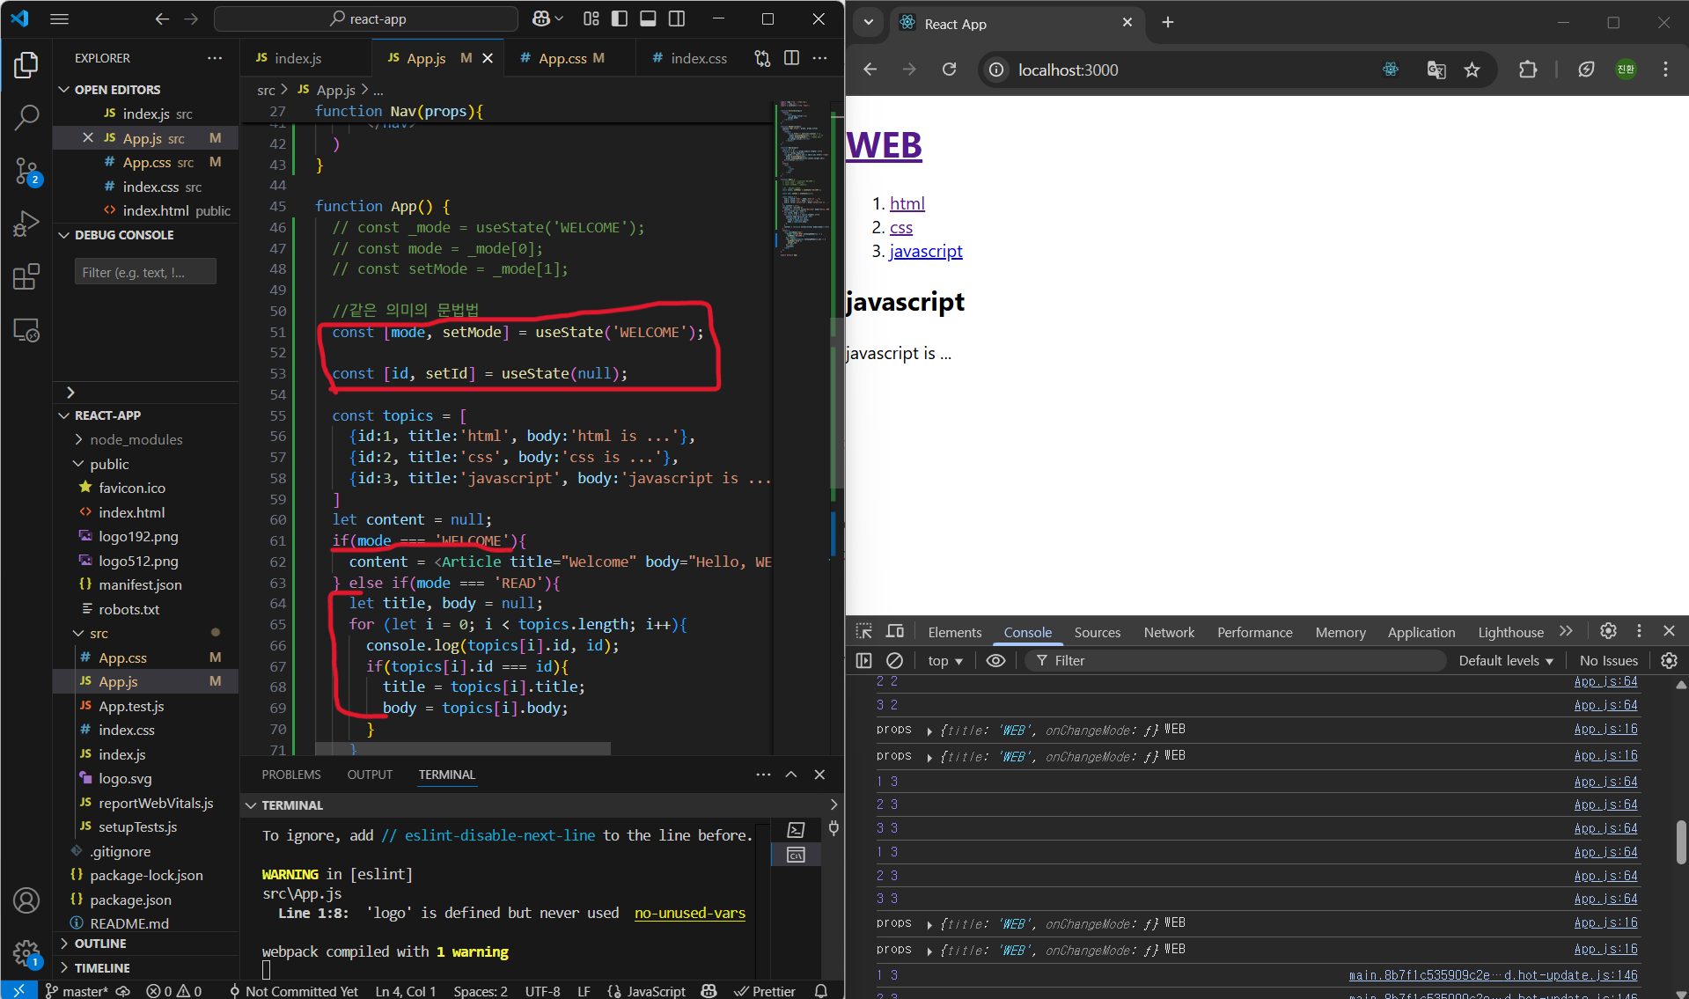The height and width of the screenshot is (999, 1689).
Task: Open the PROBLEMS panel tab
Action: click(291, 775)
